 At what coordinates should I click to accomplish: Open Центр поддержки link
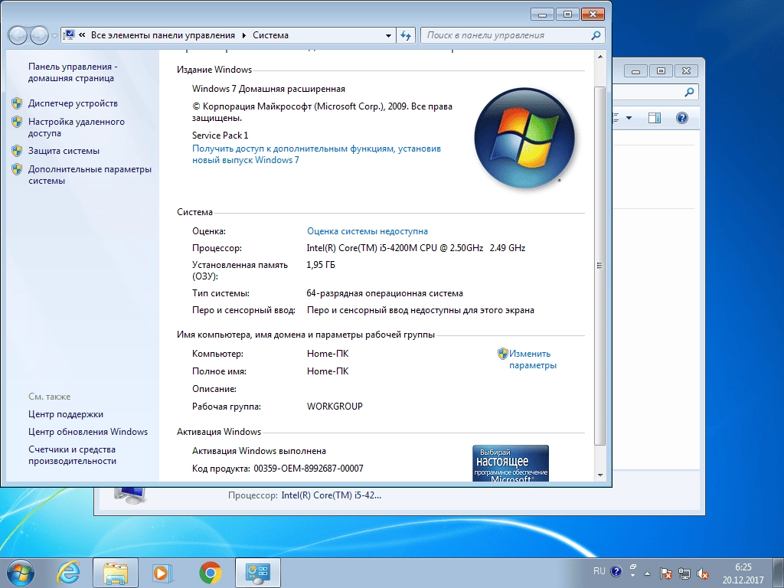[66, 414]
